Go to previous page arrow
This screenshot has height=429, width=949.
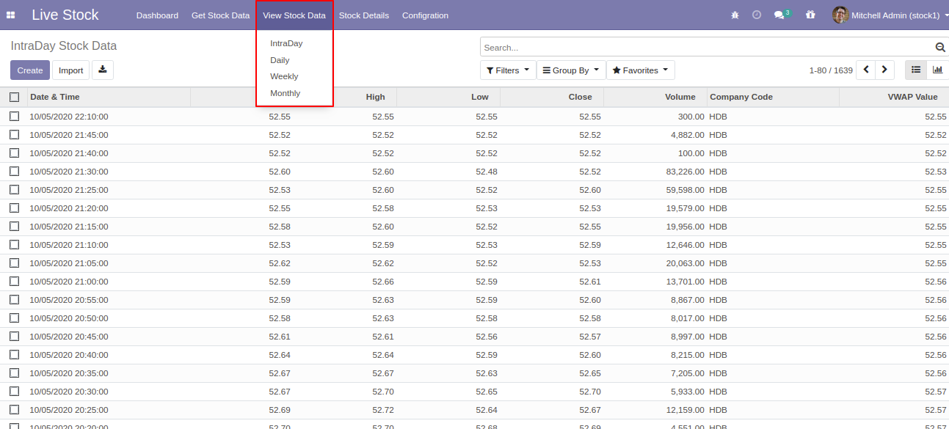[866, 70]
